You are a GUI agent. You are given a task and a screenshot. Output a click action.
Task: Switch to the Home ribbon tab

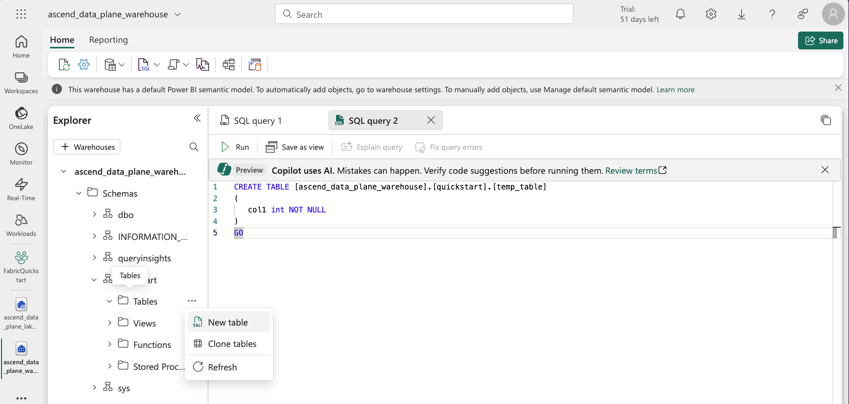62,40
